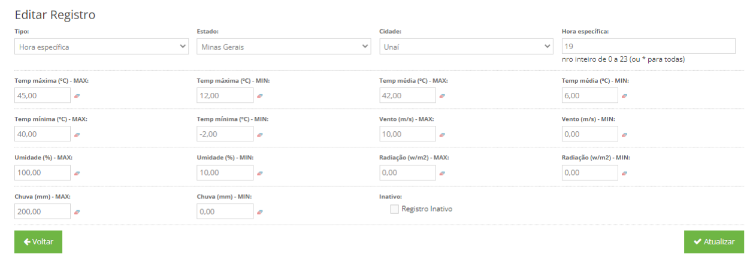This screenshot has height=260, width=750.
Task: Clear Radiação MIN with eraser icon
Action: pyautogui.click(x=624, y=174)
